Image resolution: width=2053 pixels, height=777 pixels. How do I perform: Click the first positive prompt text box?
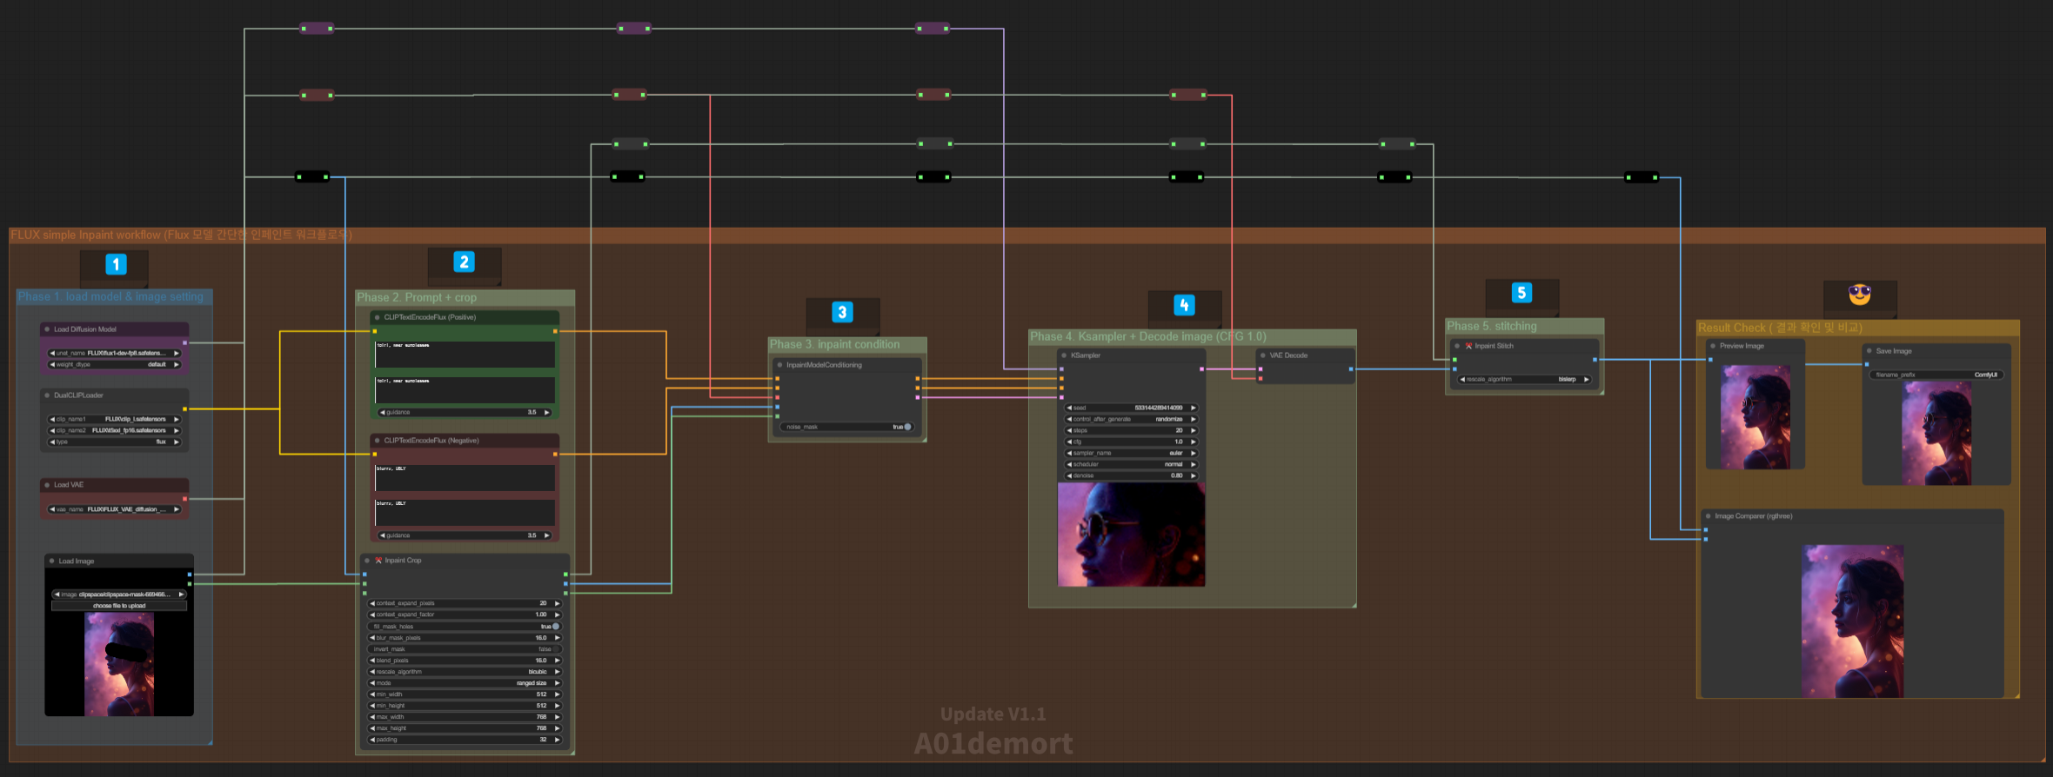click(465, 355)
